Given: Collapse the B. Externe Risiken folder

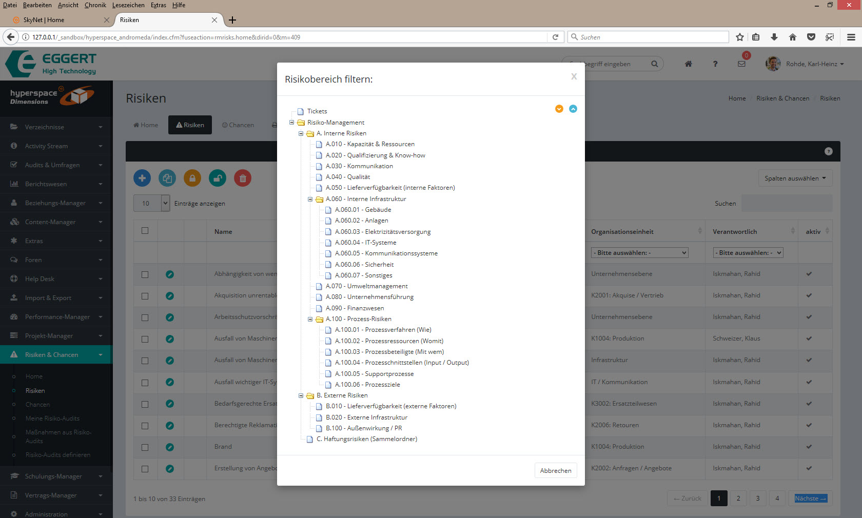Looking at the screenshot, I should (301, 395).
